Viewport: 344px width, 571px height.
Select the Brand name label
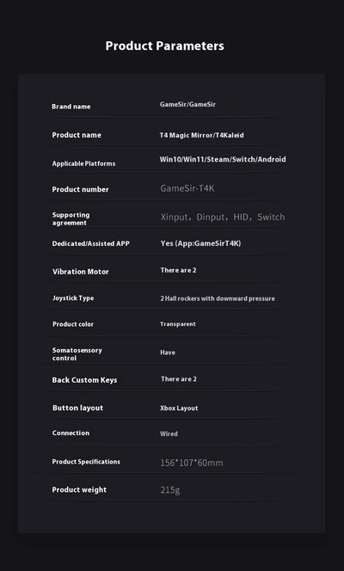pos(71,107)
